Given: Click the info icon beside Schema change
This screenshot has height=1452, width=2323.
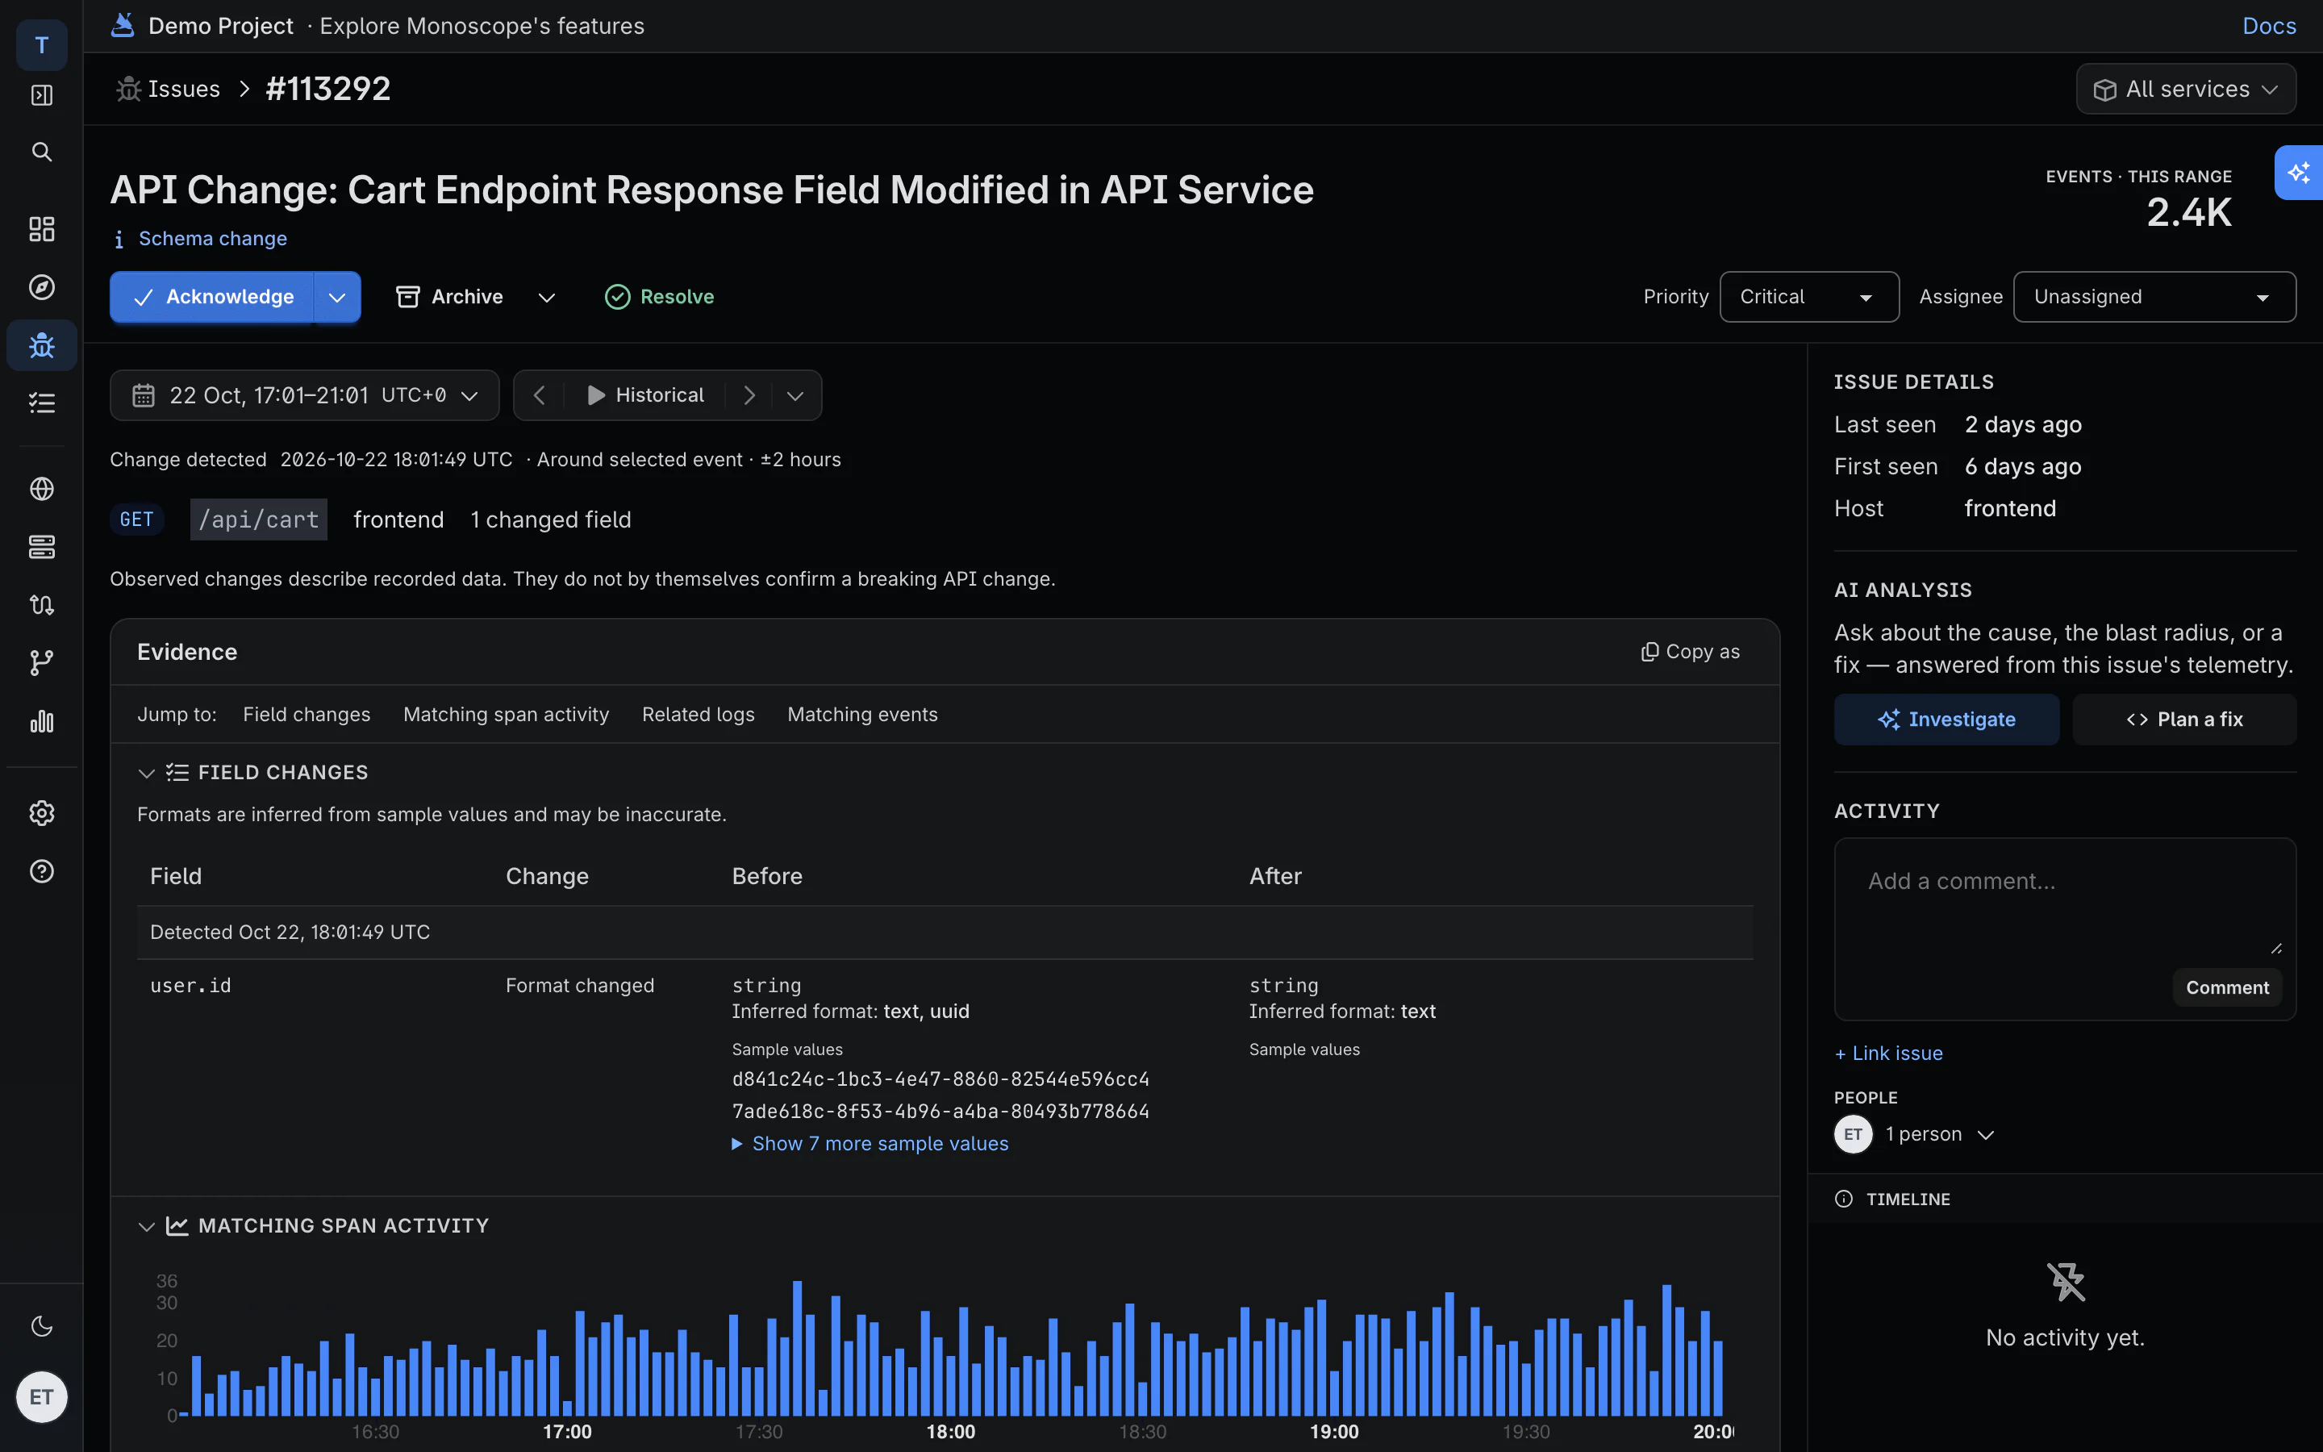Looking at the screenshot, I should pyautogui.click(x=119, y=239).
